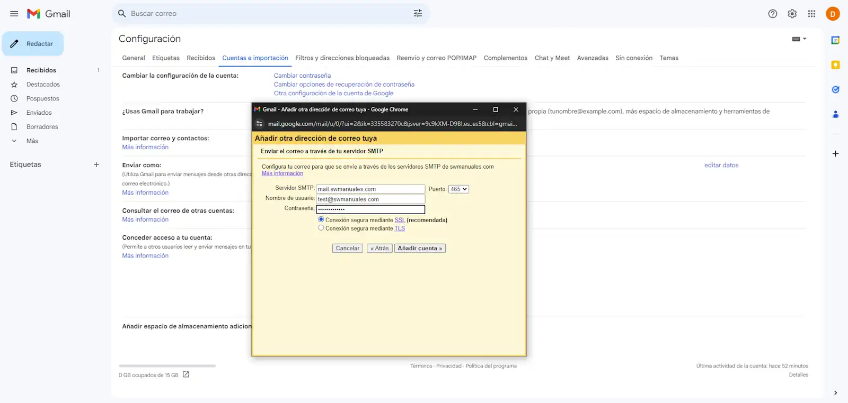This screenshot has height=403, width=848.
Task: Switch to General settings tab
Action: coord(134,58)
